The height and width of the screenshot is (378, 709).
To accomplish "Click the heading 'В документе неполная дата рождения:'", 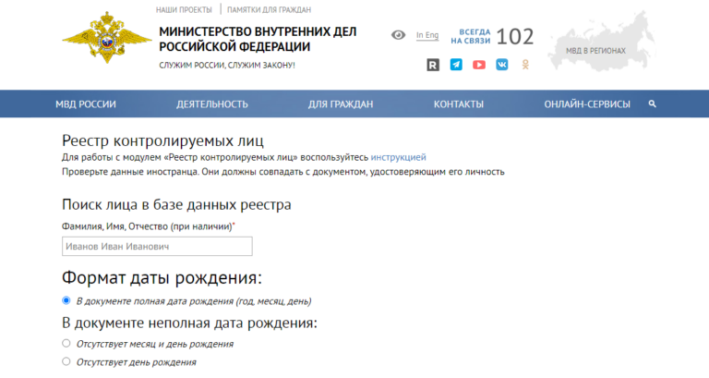I will point(189,323).
